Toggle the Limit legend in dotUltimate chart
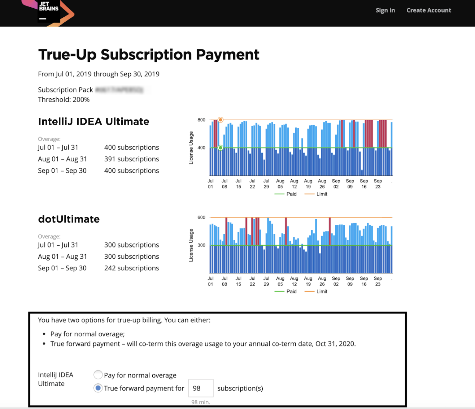The image size is (475, 409). [316, 292]
